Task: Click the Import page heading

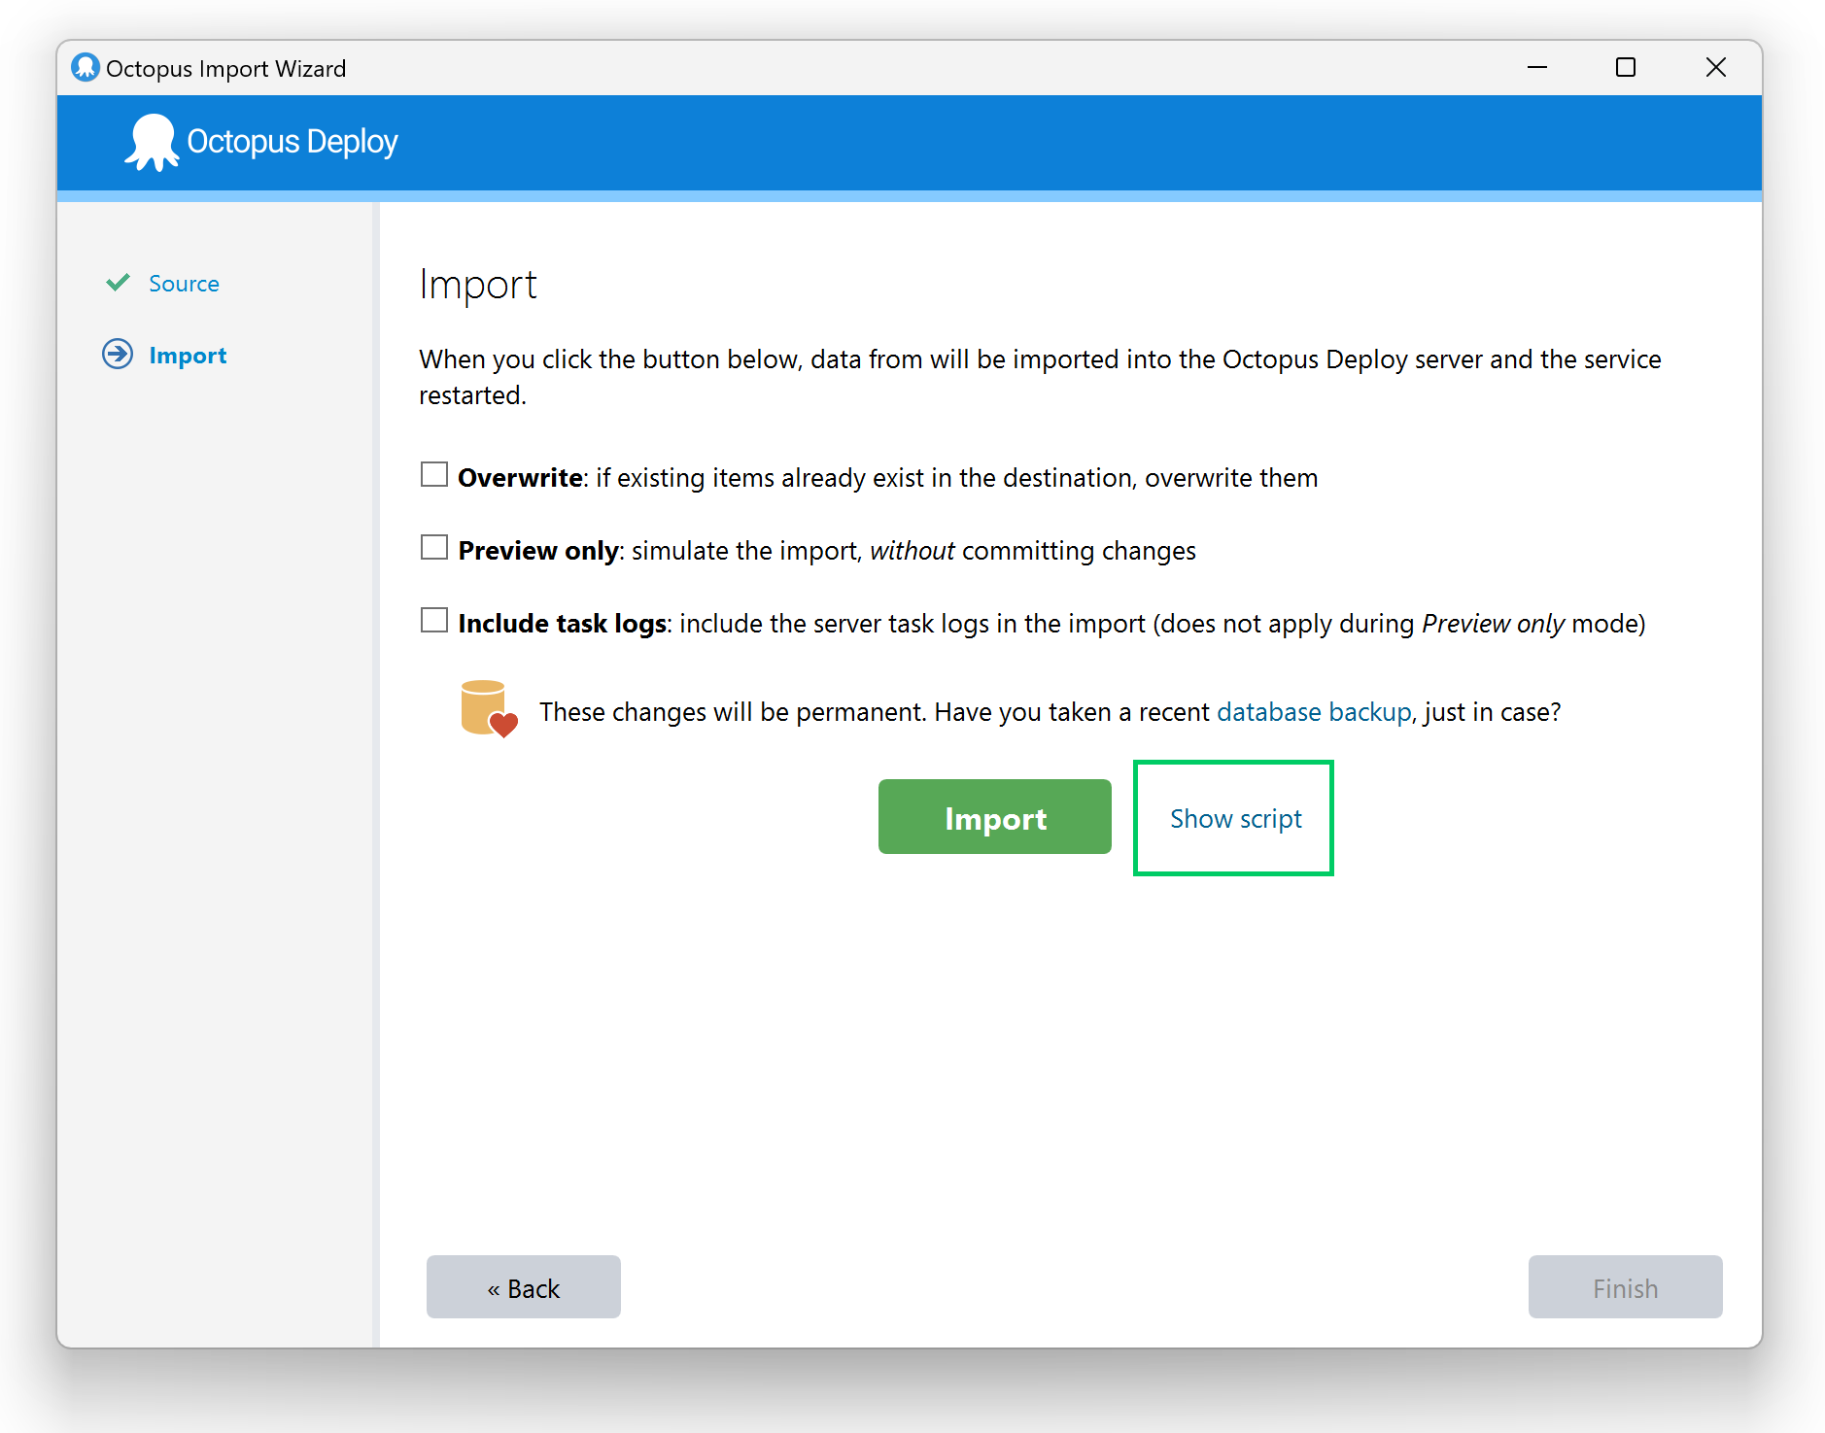Action: (478, 285)
